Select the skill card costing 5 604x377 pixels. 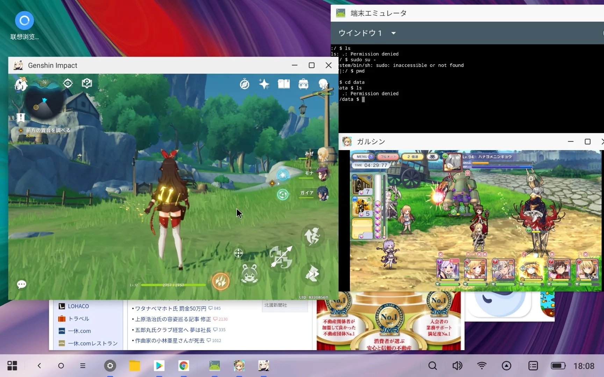(x=362, y=207)
